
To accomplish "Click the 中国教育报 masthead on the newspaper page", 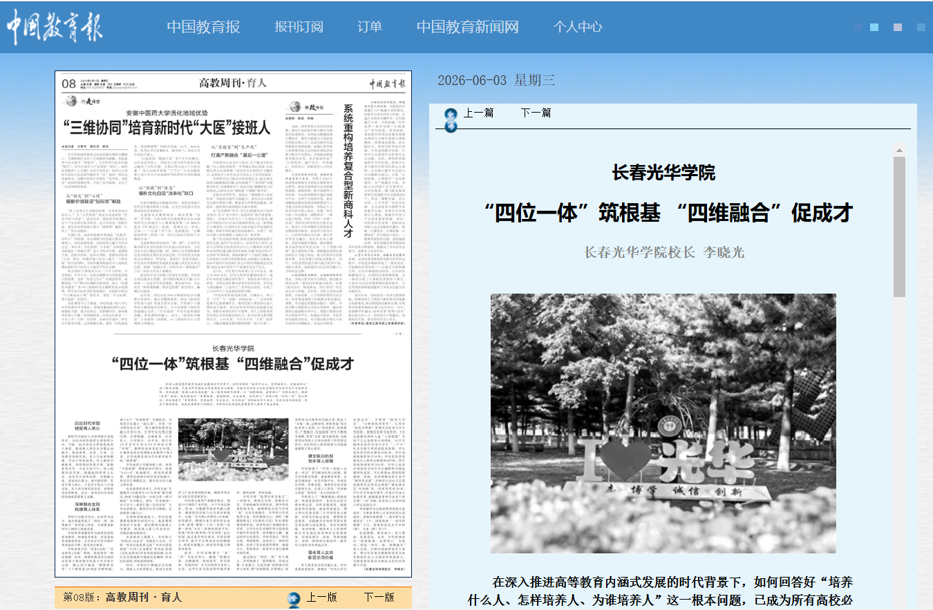I will coord(387,84).
